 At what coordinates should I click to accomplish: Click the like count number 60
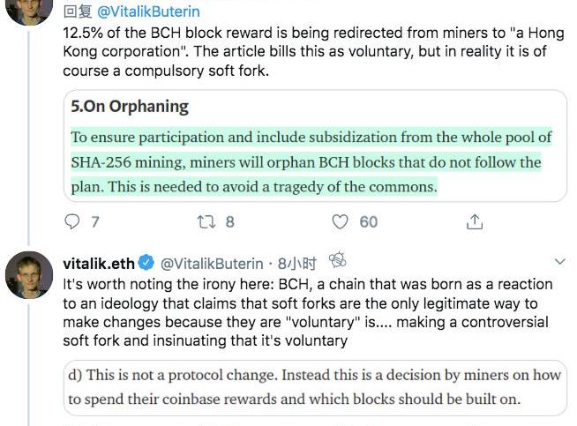368,222
